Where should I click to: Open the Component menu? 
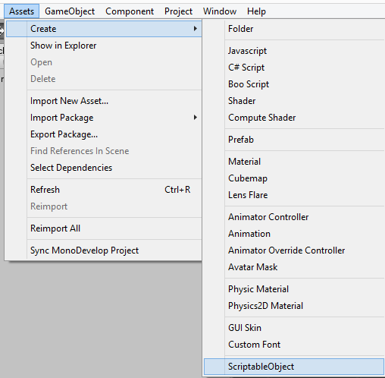(x=130, y=11)
